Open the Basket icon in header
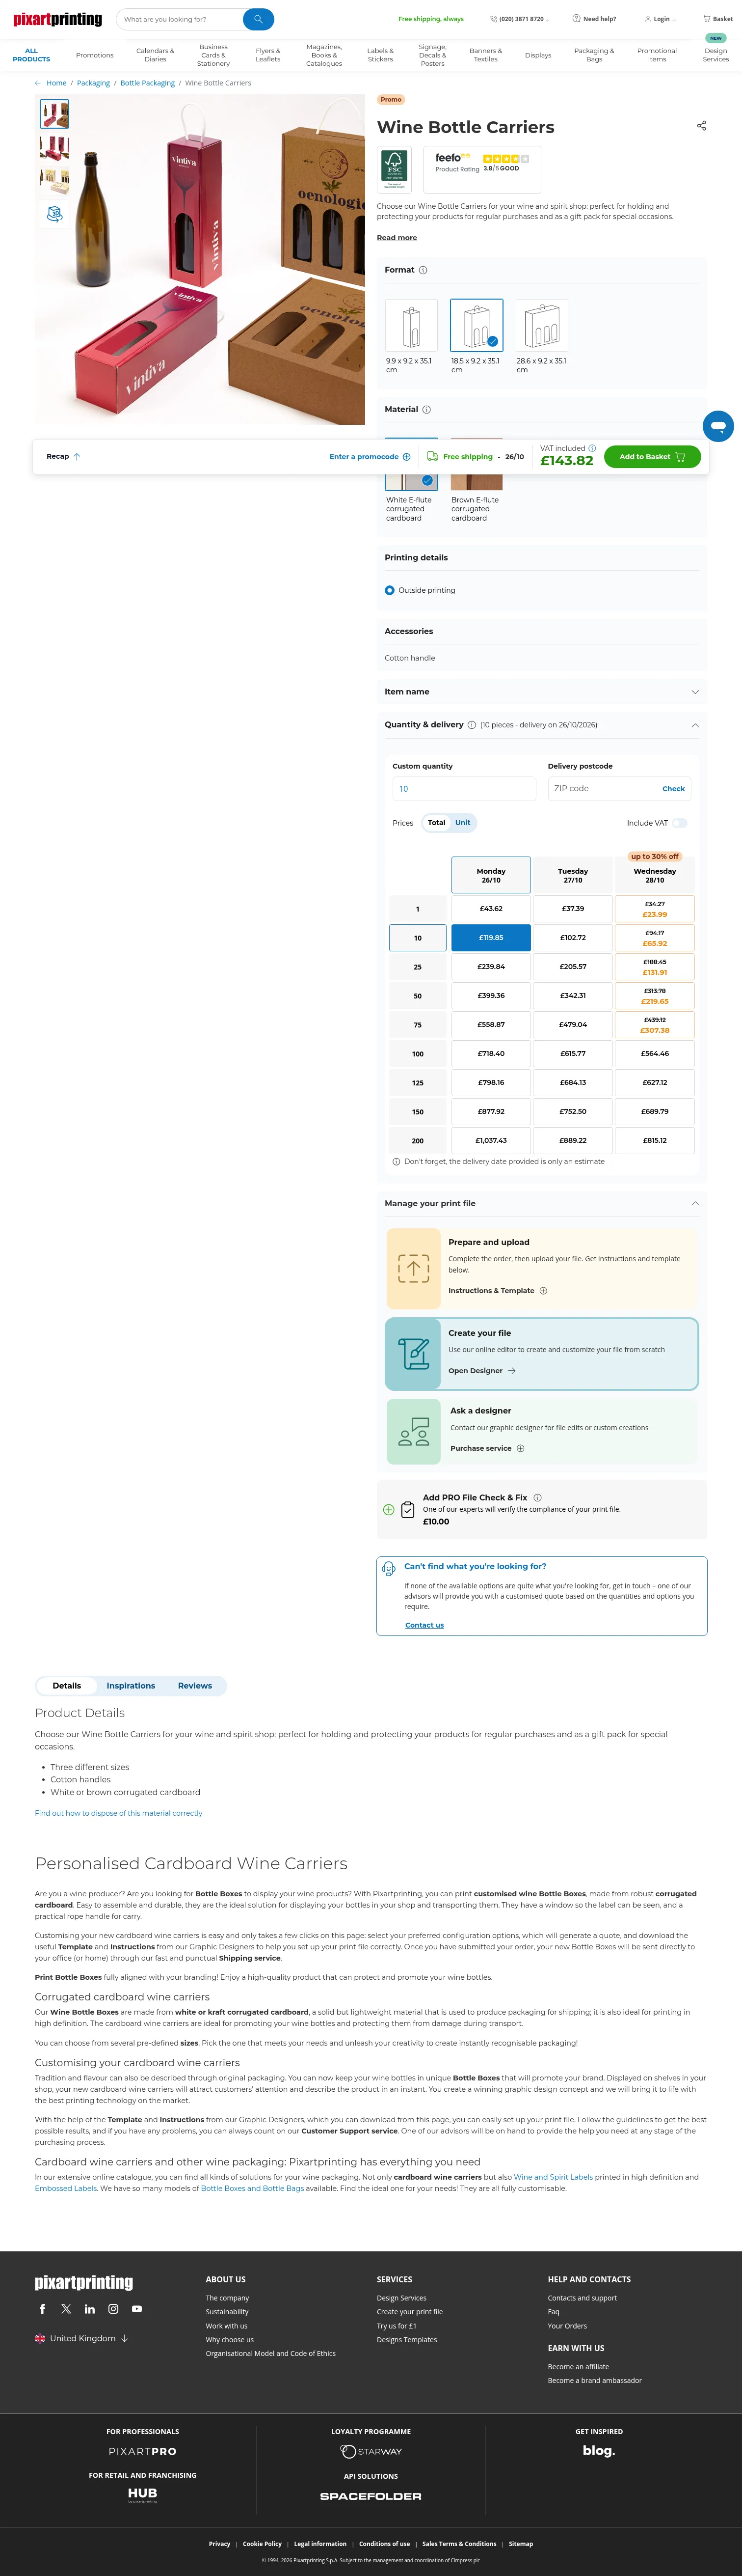 717,19
